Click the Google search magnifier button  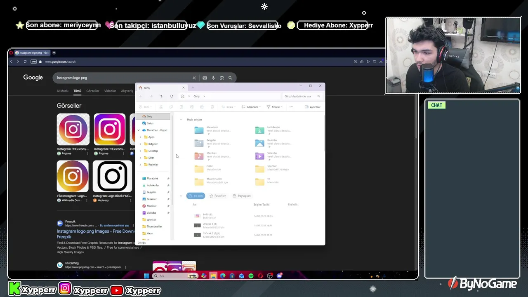click(230, 78)
